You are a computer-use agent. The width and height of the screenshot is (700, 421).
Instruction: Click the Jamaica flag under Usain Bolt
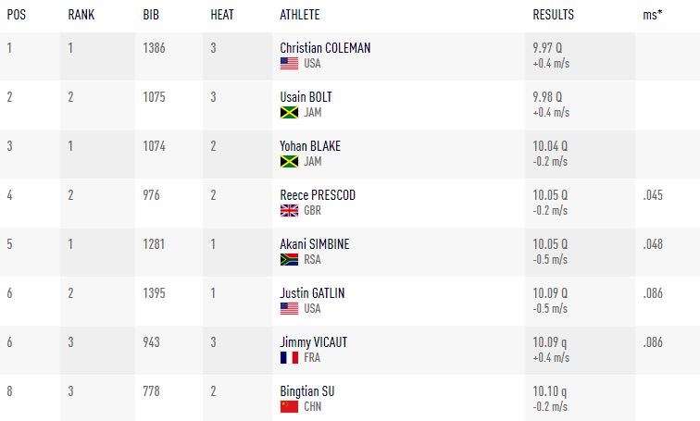pyautogui.click(x=289, y=113)
